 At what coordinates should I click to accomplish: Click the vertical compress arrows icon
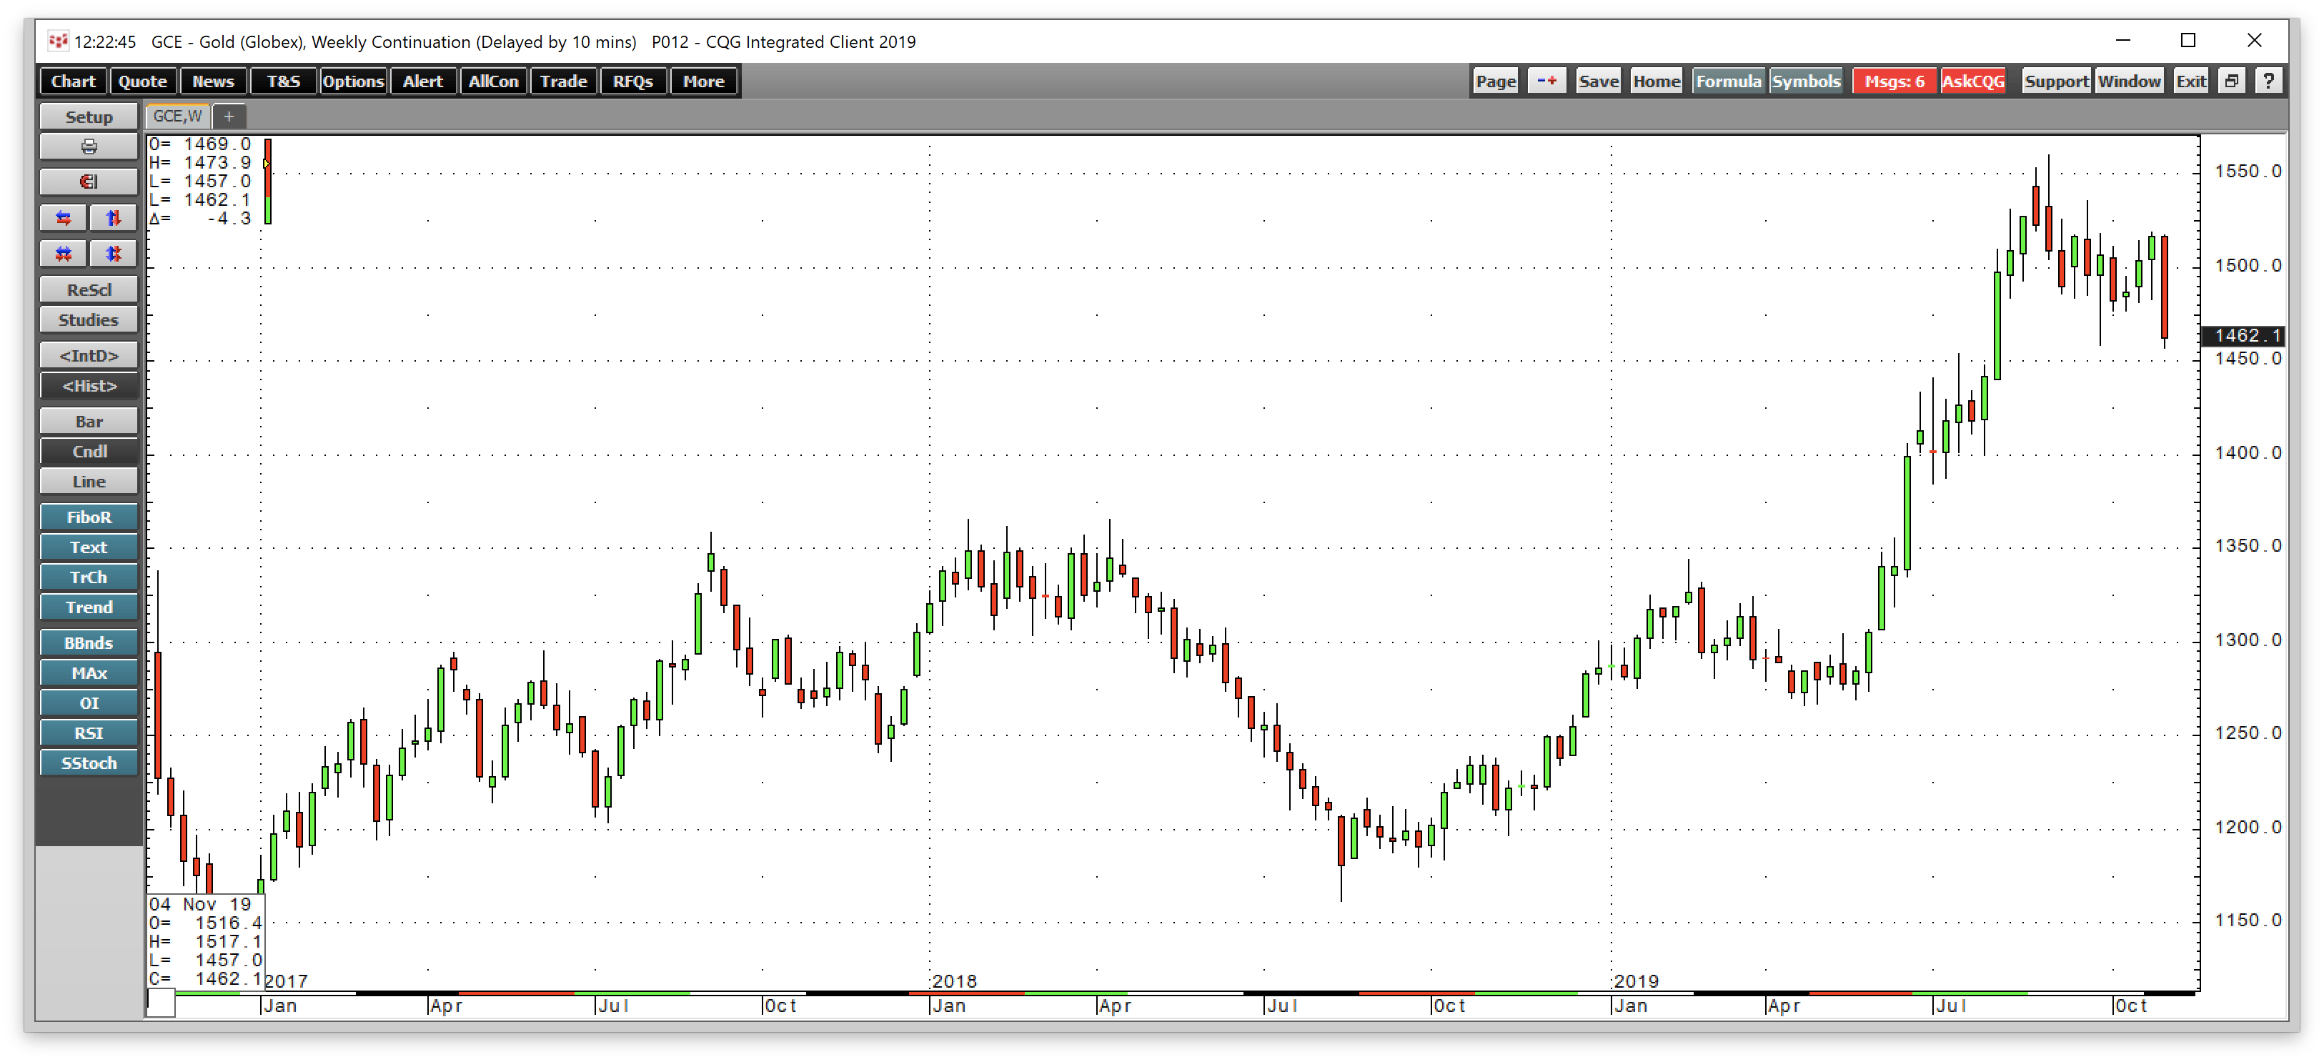click(113, 254)
